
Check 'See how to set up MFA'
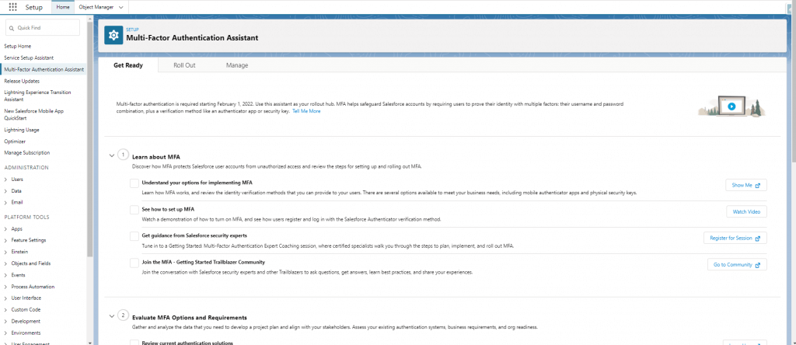(x=134, y=210)
